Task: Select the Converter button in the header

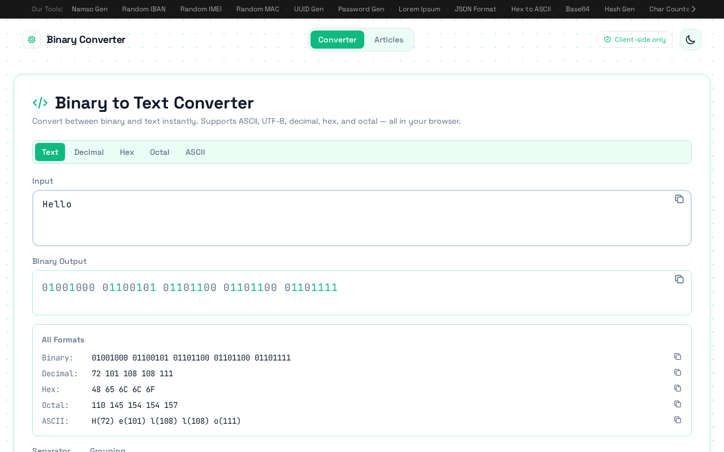Action: pyautogui.click(x=337, y=40)
